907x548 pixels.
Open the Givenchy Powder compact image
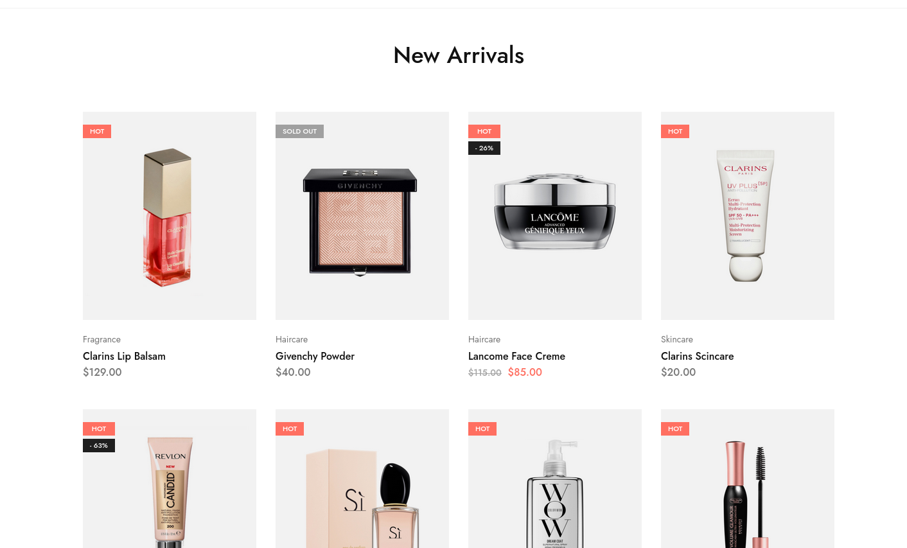click(x=362, y=216)
